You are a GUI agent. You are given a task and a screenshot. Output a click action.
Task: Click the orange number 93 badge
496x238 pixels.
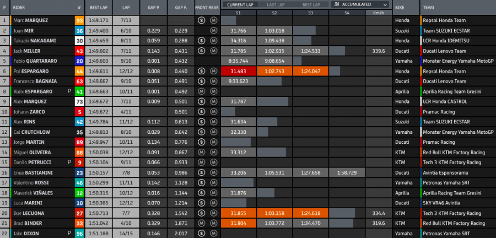click(x=79, y=20)
